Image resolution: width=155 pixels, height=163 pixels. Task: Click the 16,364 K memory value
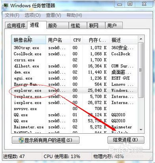pos(97,66)
